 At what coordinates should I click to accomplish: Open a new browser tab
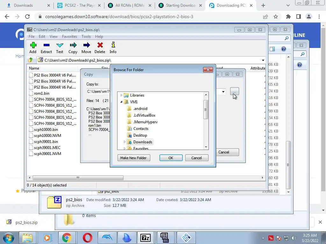click(263, 5)
